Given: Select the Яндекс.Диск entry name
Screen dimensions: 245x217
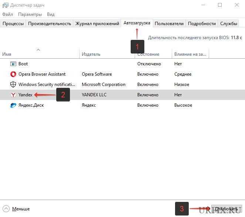Looking at the screenshot, I should [31, 105].
